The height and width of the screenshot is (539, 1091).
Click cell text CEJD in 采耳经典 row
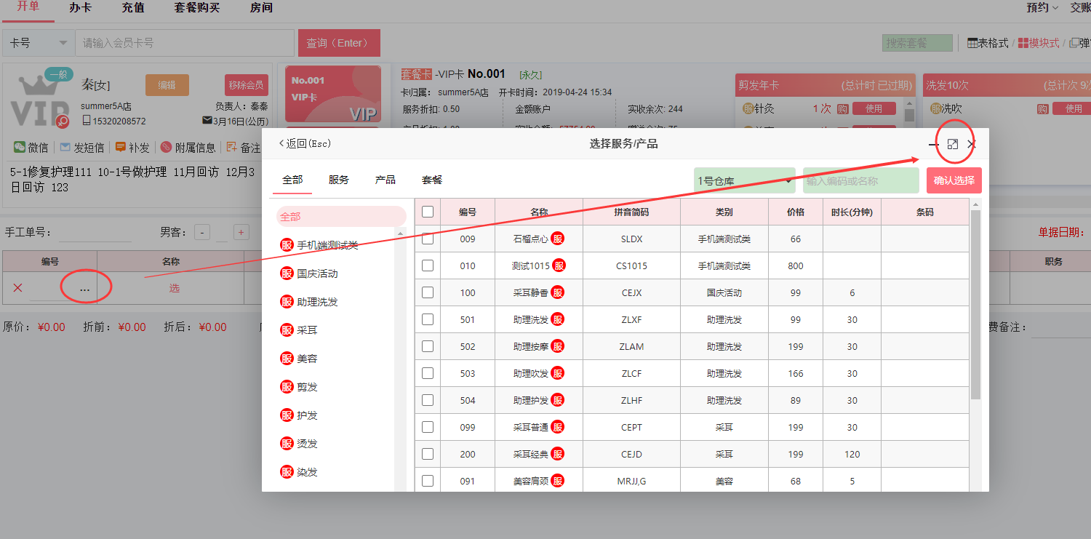click(631, 454)
